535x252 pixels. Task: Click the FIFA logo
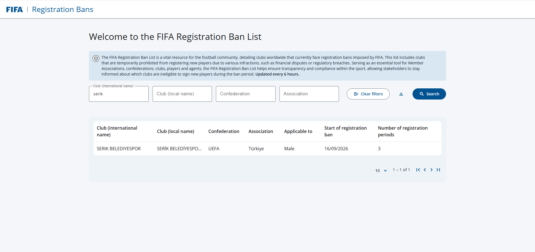(x=15, y=9)
